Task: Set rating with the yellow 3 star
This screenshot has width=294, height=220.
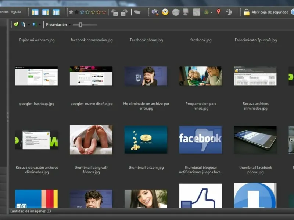Action: [93, 12]
